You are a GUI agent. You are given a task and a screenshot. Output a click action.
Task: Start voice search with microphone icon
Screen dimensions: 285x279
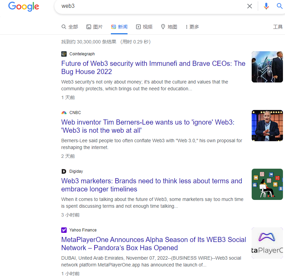coord(266,6)
